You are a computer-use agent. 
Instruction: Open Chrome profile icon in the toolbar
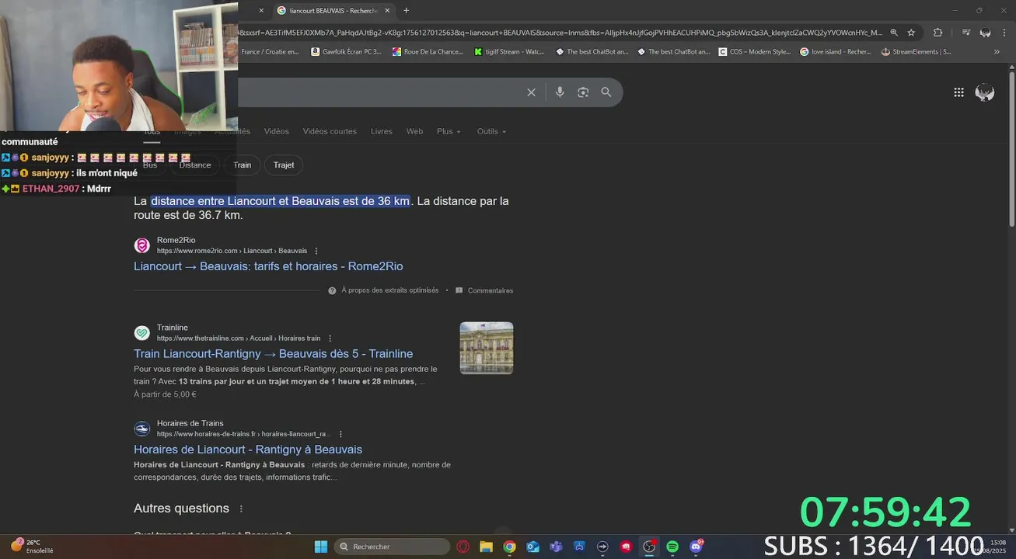point(985,33)
